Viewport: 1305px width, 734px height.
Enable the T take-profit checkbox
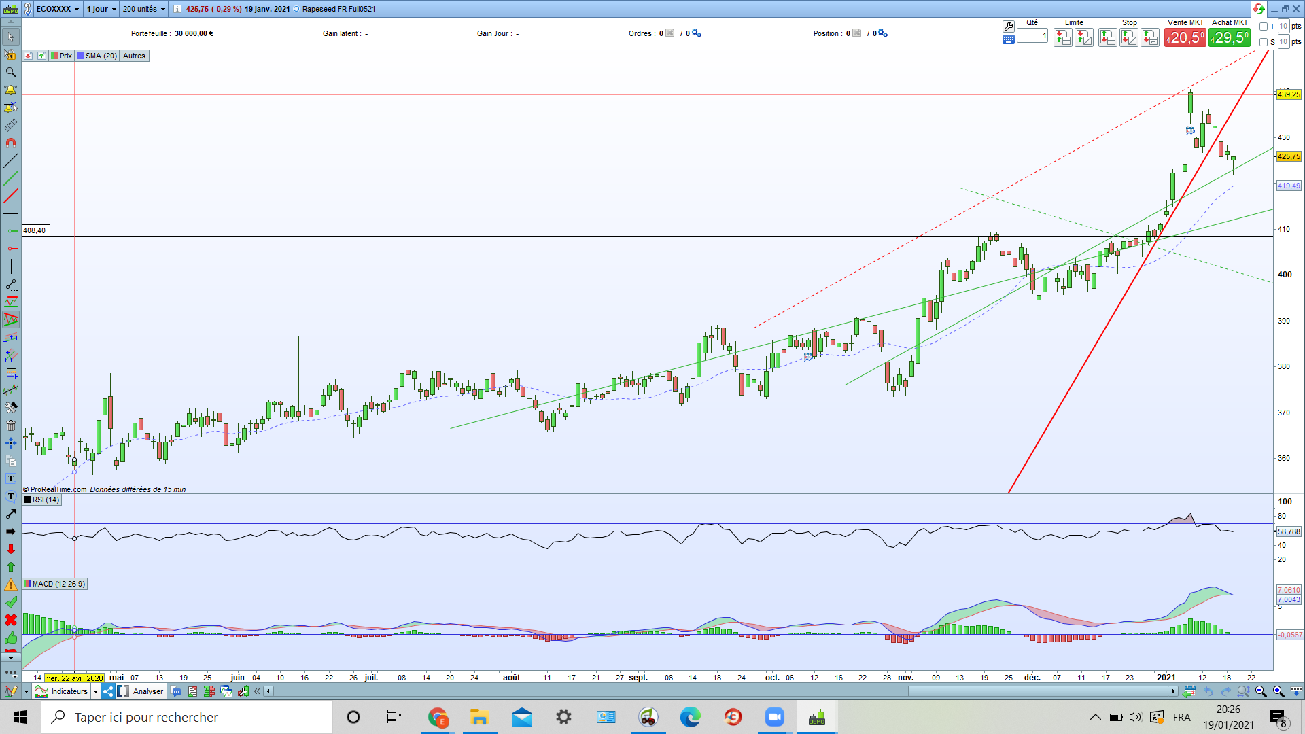[x=1264, y=27]
